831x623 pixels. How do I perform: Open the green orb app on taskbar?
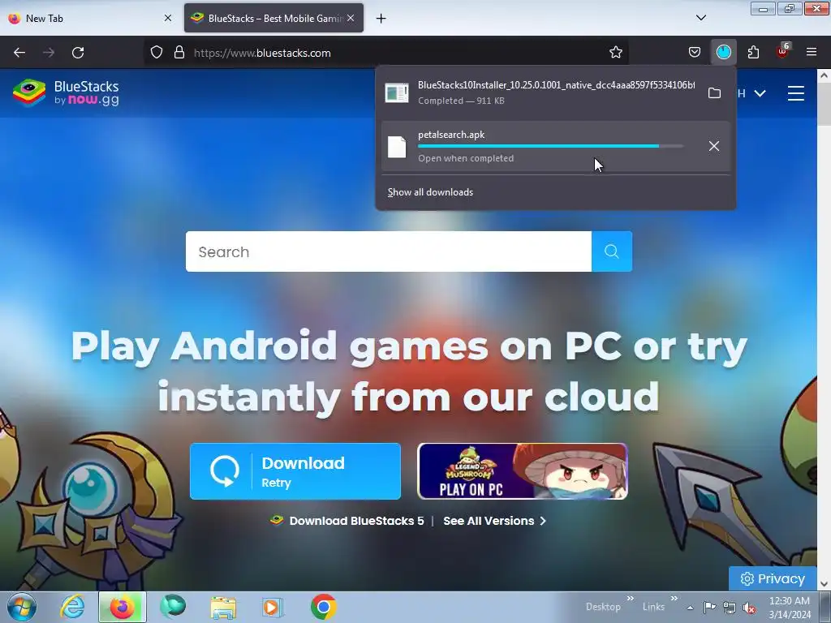[173, 607]
